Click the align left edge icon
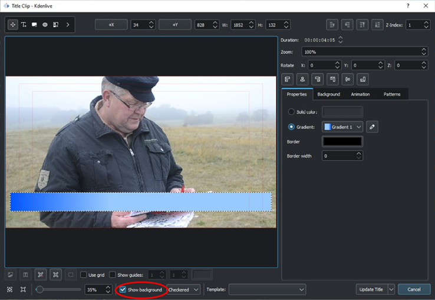Screen dimensions: 435x300 click(288, 79)
